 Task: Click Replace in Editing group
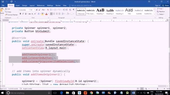[x=161, y=11]
